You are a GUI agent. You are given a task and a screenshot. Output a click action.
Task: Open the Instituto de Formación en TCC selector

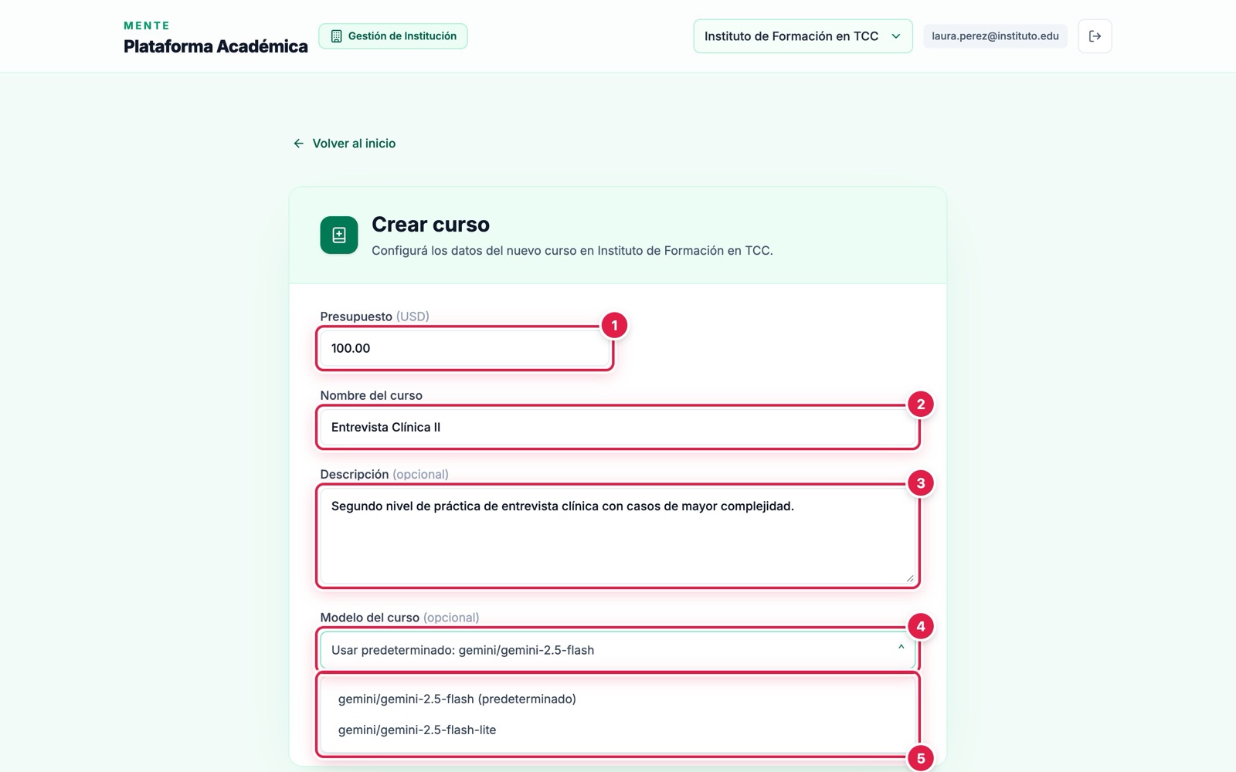click(x=803, y=36)
